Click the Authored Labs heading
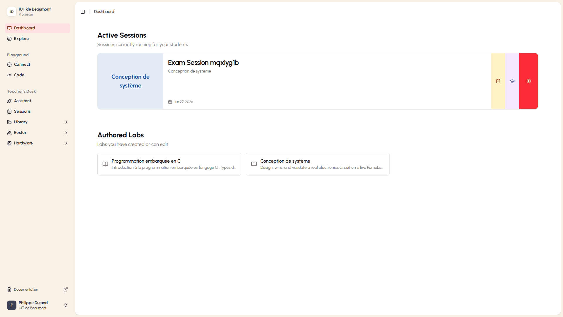Image resolution: width=563 pixels, height=317 pixels. [x=121, y=135]
